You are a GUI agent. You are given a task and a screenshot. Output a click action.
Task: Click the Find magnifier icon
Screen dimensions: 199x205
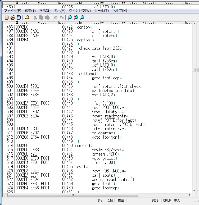(x=70, y=17)
